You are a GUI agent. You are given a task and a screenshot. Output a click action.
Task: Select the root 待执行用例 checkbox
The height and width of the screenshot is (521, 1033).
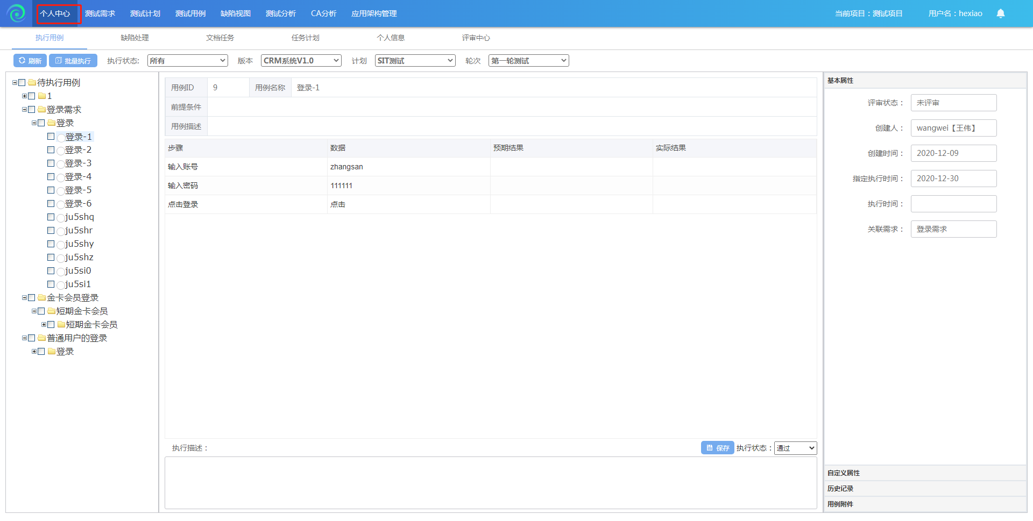(22, 83)
